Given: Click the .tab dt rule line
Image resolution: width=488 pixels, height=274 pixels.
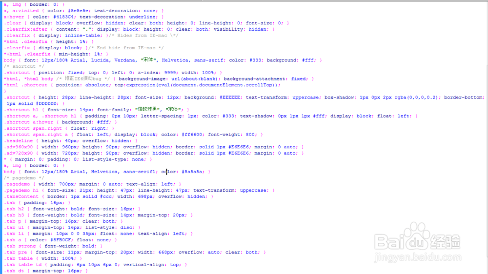Looking at the screenshot, I should coord(46,271).
